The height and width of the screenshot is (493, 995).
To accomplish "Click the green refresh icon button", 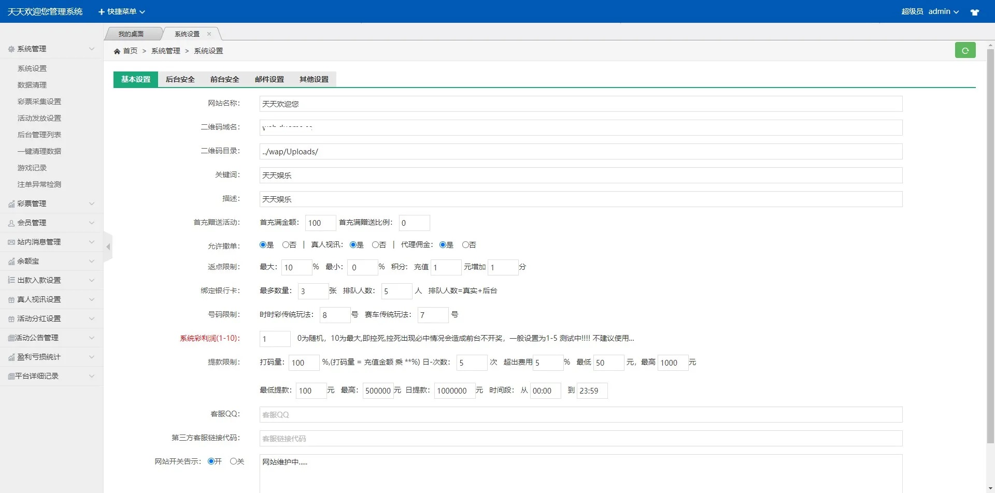I will pos(965,50).
